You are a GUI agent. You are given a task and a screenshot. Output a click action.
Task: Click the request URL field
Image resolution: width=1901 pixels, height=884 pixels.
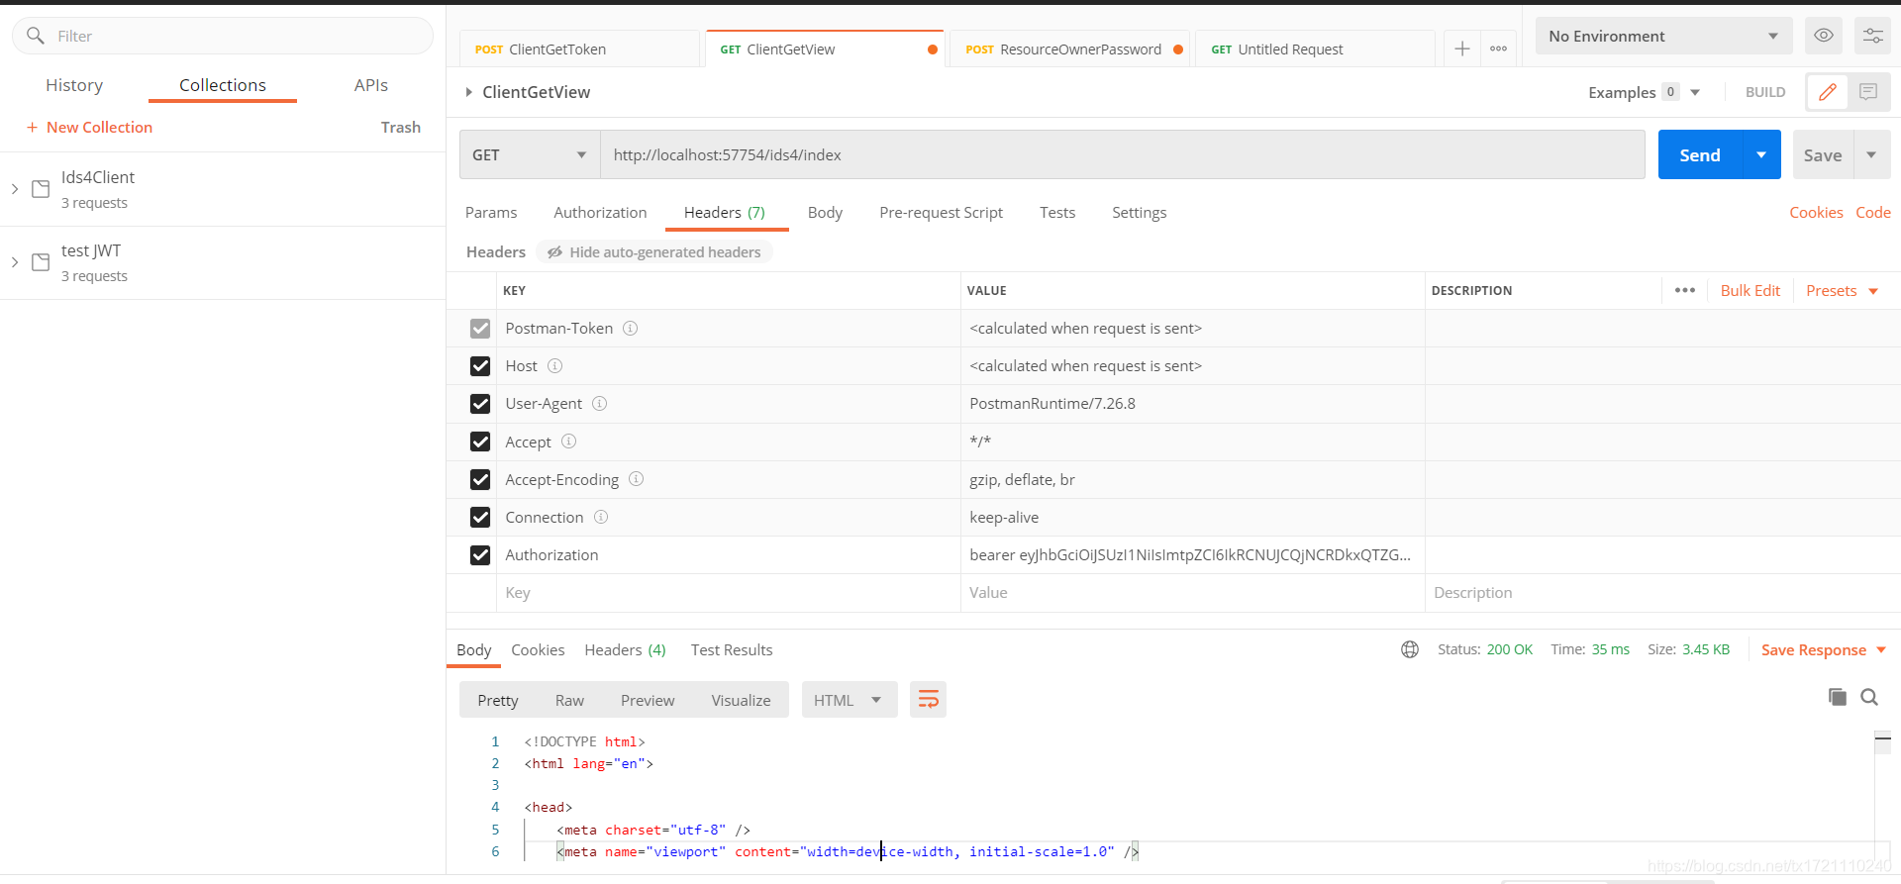[x=1123, y=154]
